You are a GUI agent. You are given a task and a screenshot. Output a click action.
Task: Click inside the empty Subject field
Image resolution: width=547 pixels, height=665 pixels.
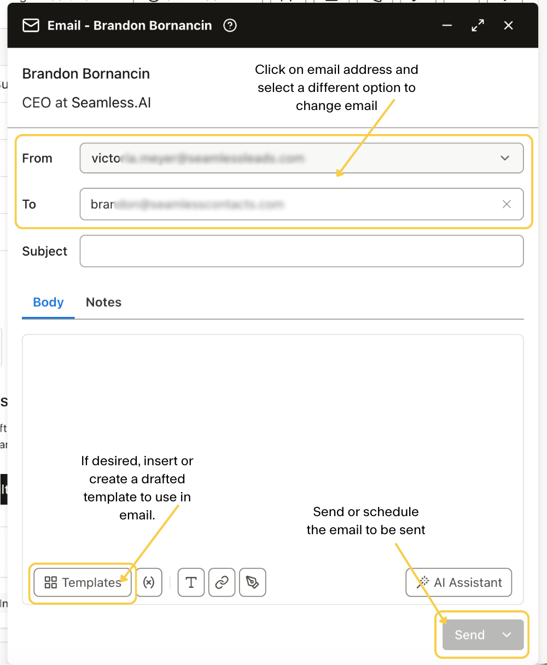301,251
